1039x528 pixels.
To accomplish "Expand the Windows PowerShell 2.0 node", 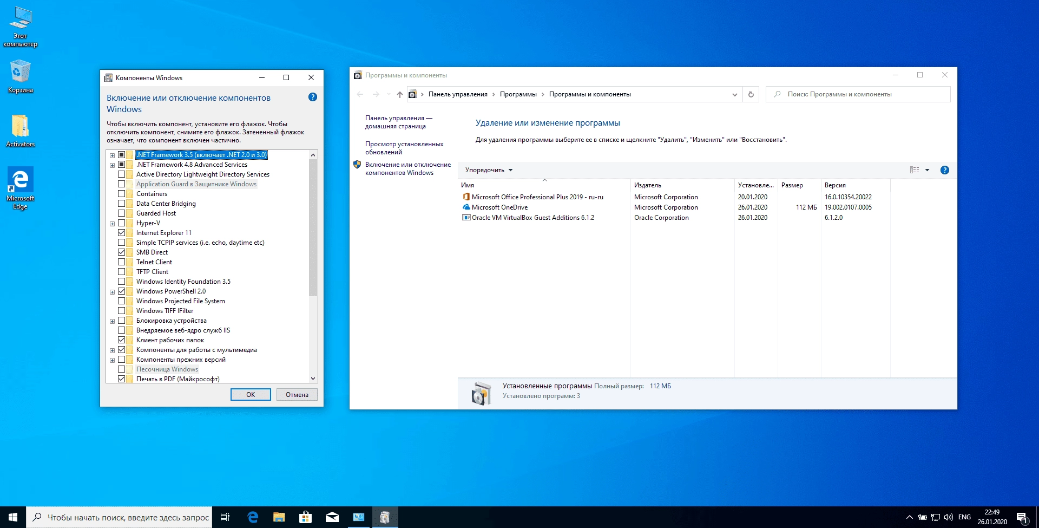I will coord(112,292).
